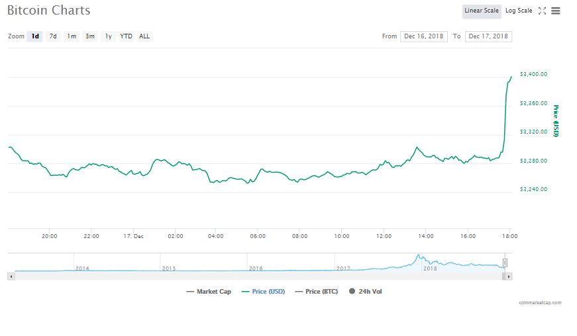
Task: Click the $3,360.00 axis label
Action: pyautogui.click(x=533, y=103)
